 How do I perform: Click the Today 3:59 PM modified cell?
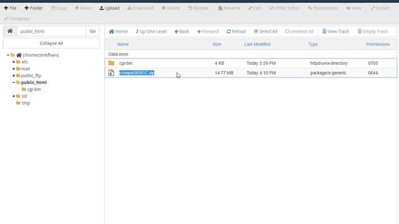[261, 63]
